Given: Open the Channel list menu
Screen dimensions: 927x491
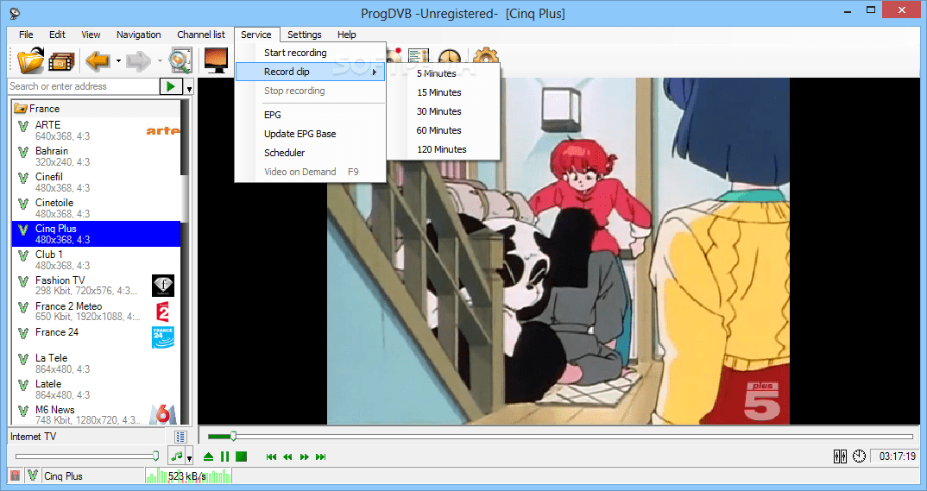Looking at the screenshot, I should (201, 35).
